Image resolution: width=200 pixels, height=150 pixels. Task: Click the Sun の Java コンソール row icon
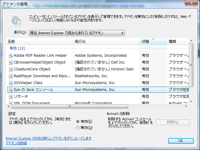pyautogui.click(x=11, y=90)
